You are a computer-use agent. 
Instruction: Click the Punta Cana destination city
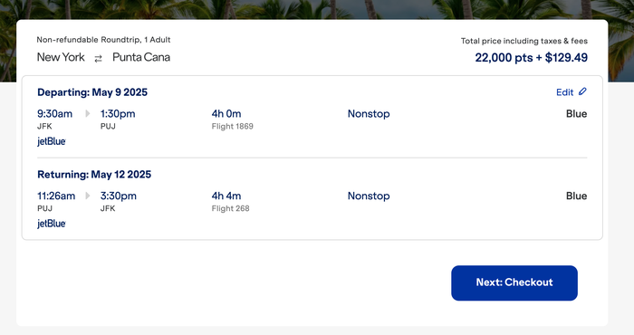tap(141, 57)
